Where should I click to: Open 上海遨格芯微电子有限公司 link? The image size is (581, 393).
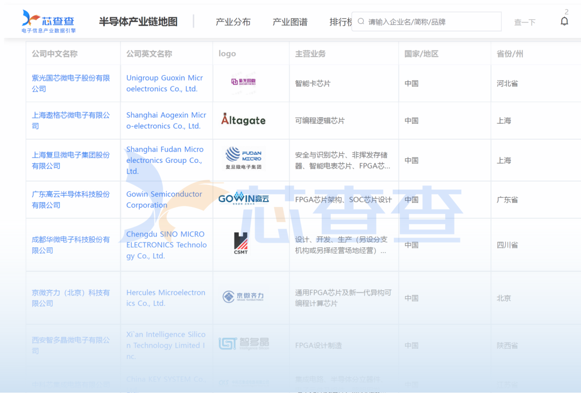click(x=71, y=120)
